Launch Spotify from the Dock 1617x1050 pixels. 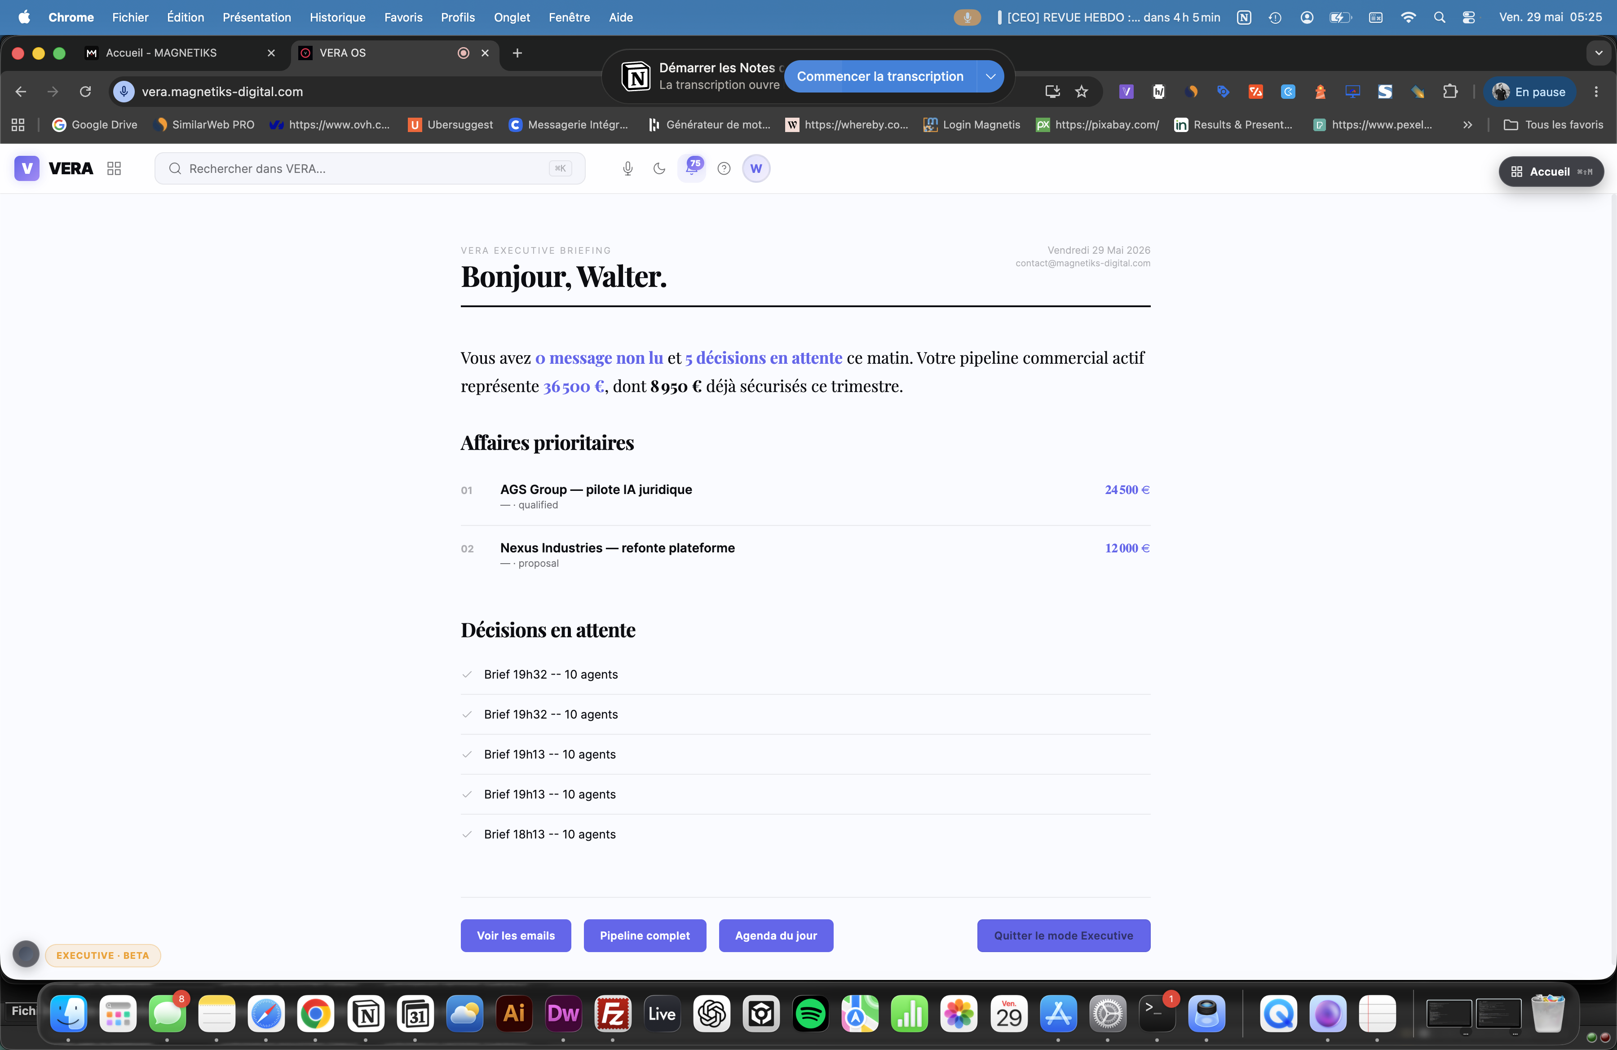tap(811, 1014)
